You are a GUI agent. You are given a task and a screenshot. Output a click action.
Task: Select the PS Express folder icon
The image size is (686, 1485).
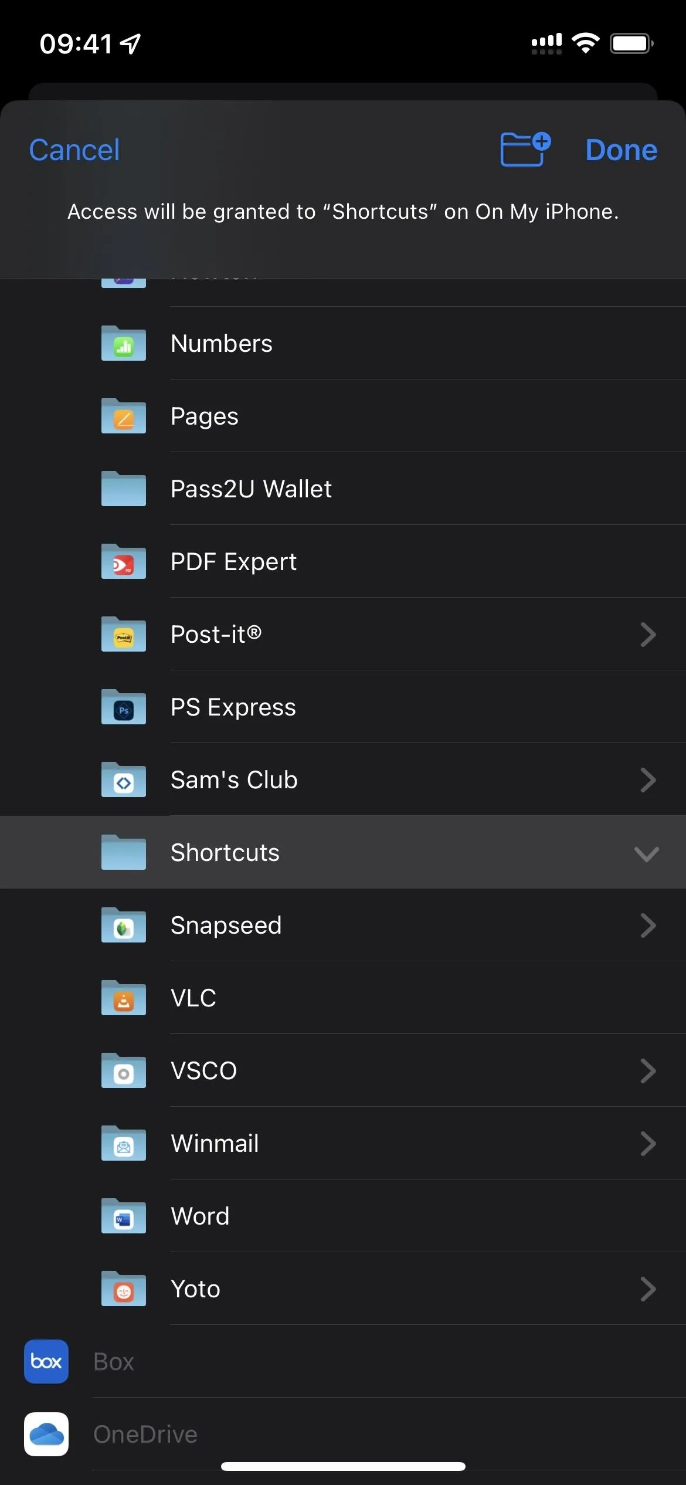[x=124, y=707]
